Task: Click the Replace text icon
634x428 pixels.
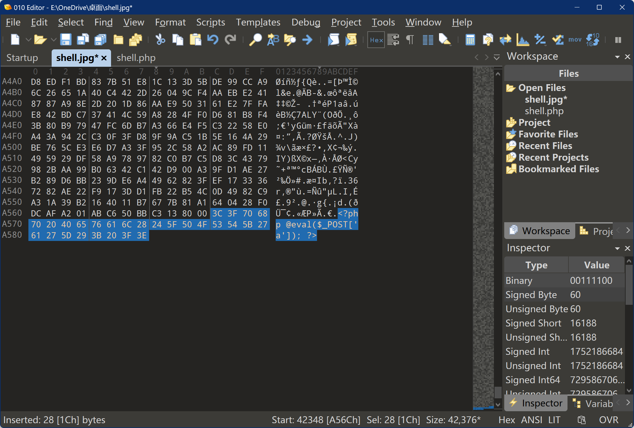Action: pyautogui.click(x=273, y=40)
